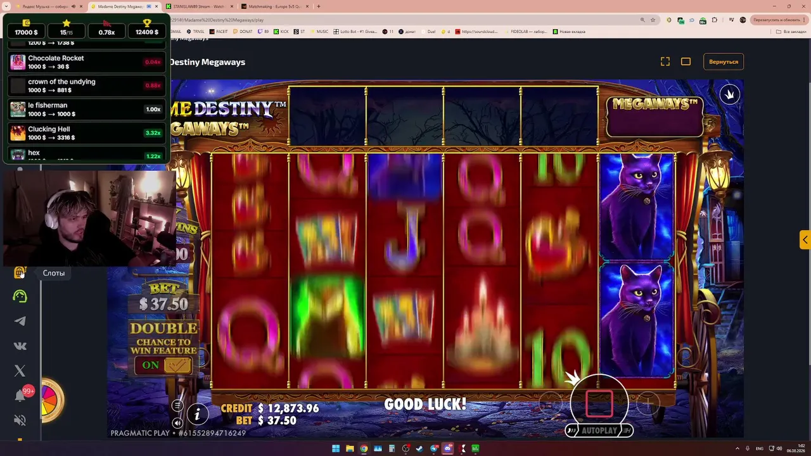Select the Clucking Hell entry
The height and width of the screenshot is (456, 811).
[x=86, y=133]
